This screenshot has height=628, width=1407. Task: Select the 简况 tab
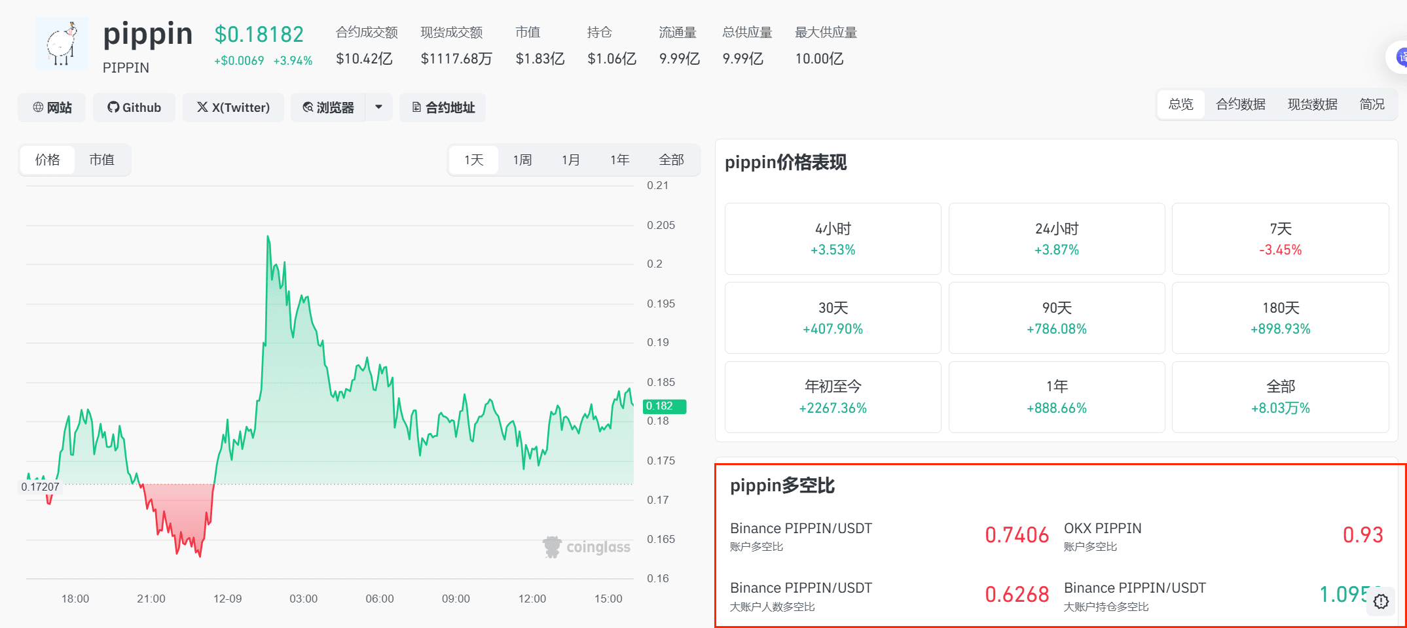tap(1372, 104)
